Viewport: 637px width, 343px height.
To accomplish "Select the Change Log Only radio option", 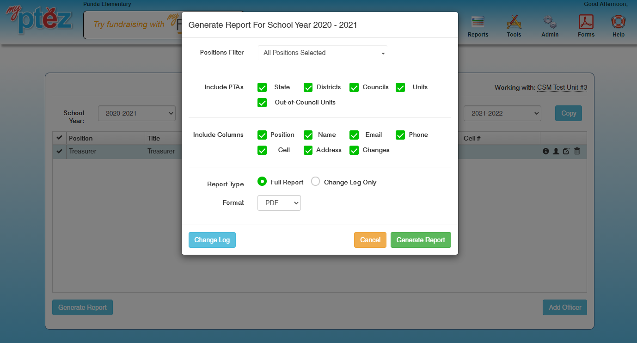I will [315, 182].
